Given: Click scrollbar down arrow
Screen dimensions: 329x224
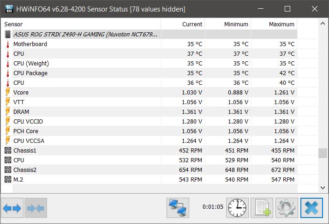Looking at the screenshot, I should pos(323,188).
